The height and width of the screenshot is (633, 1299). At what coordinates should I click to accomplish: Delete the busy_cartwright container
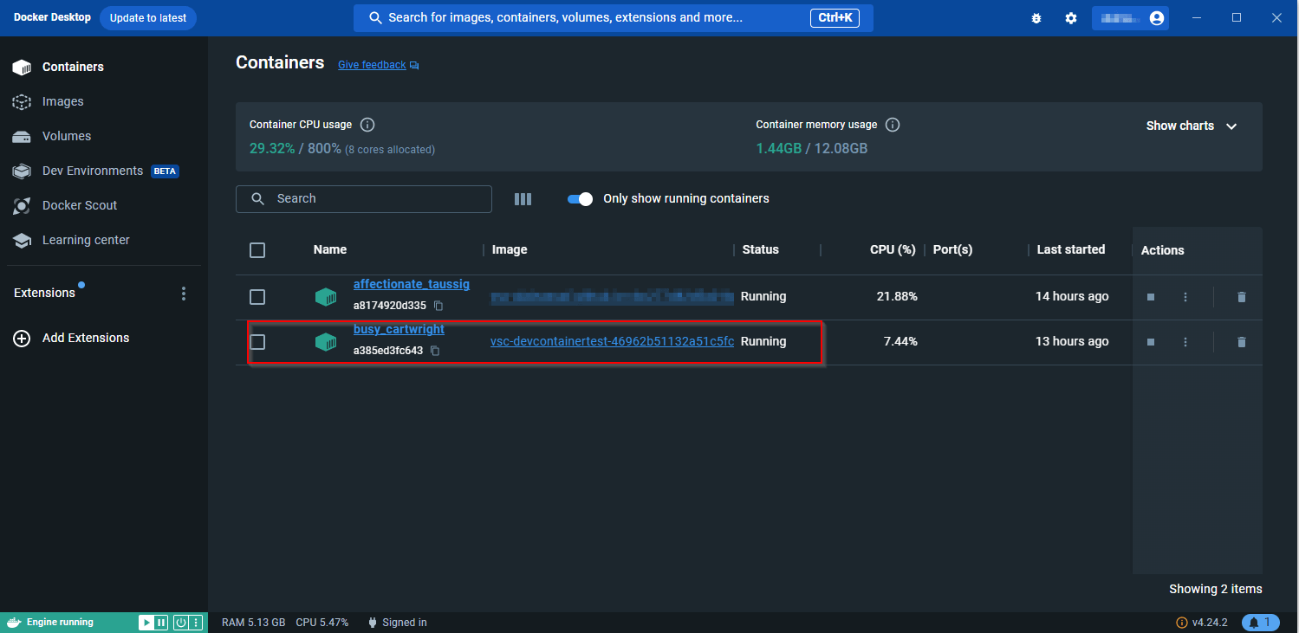[1241, 342]
